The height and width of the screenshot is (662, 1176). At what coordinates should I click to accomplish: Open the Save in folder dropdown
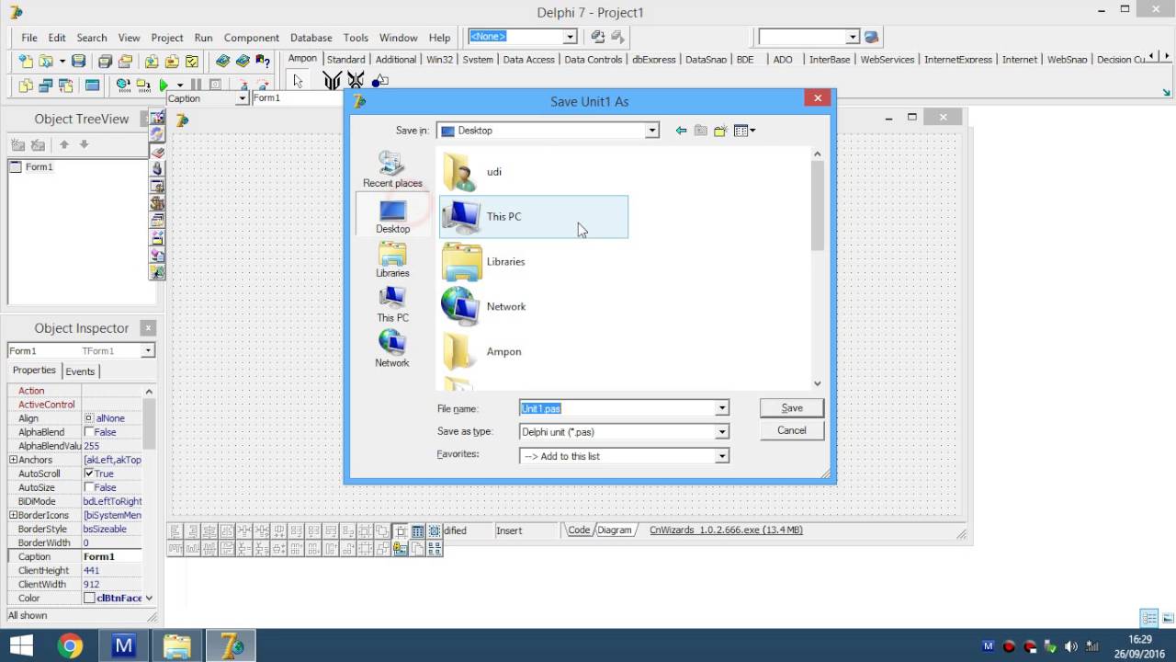651,131
